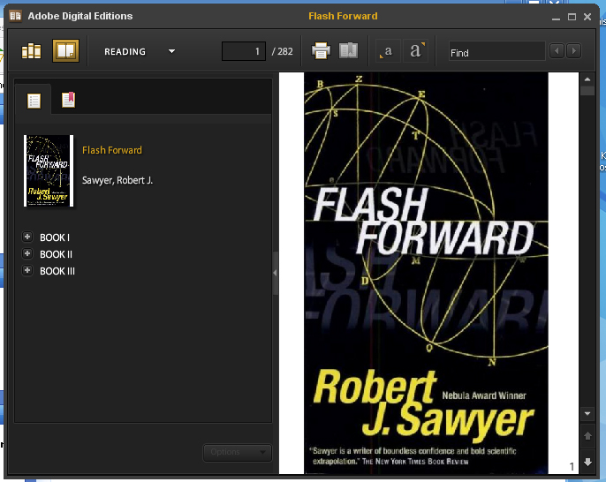Expand BOOK II plus icon

pos(27,253)
